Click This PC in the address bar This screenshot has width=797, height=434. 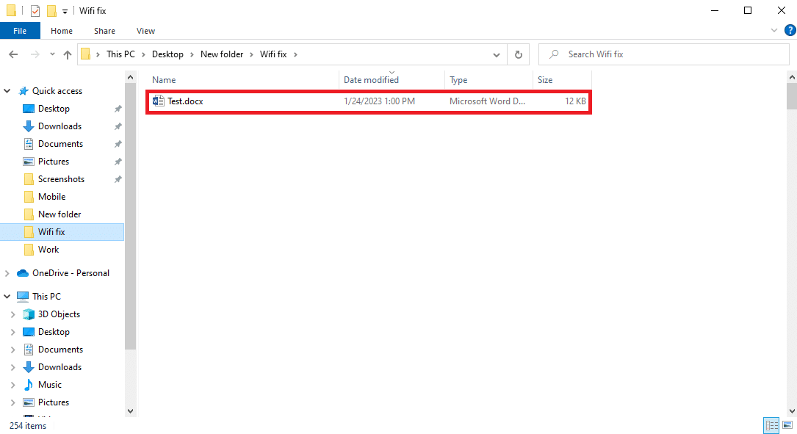click(x=120, y=54)
